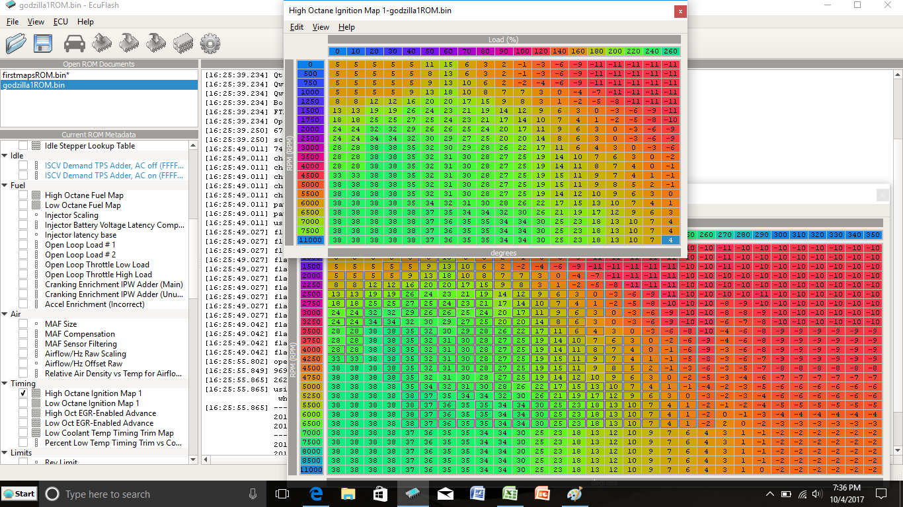Open the ECU menu in EcuFlash

tap(61, 22)
